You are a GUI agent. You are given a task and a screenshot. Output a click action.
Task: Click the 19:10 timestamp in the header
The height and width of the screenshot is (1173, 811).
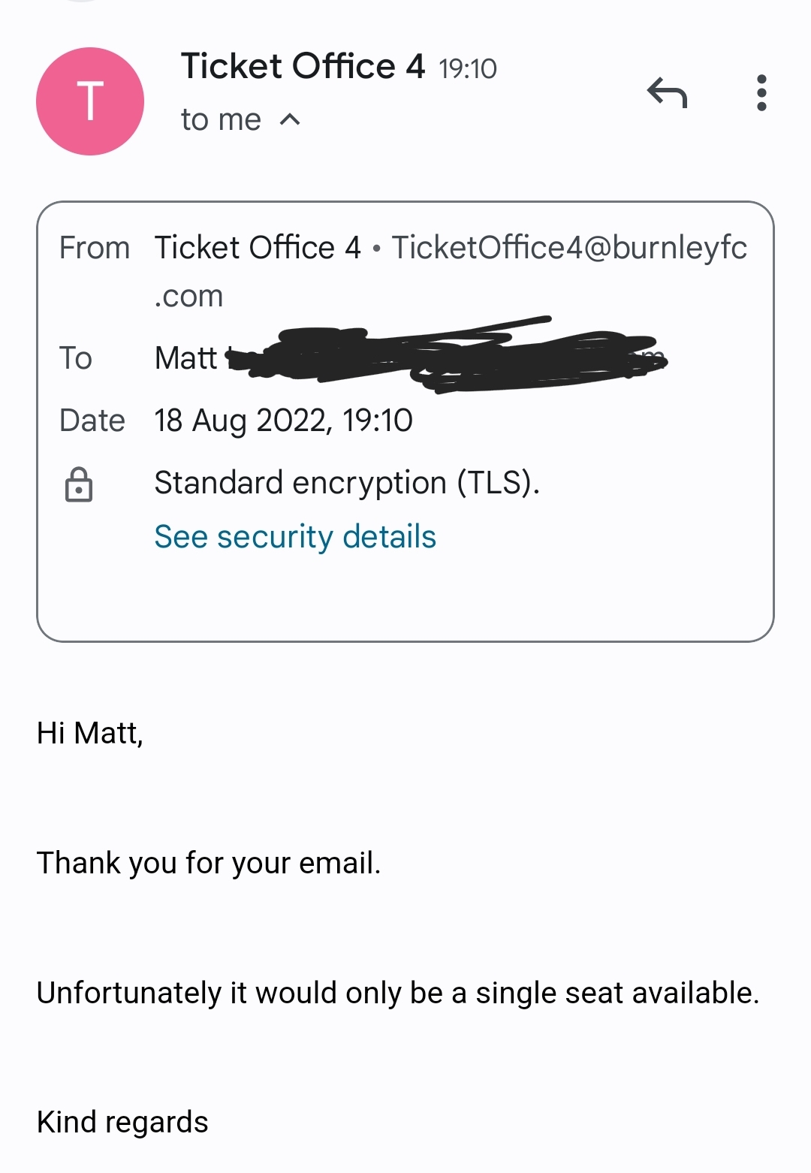(x=468, y=69)
